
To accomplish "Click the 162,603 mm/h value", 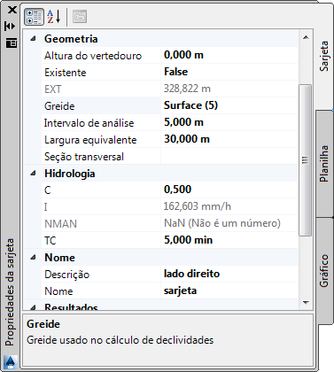I will 198,206.
